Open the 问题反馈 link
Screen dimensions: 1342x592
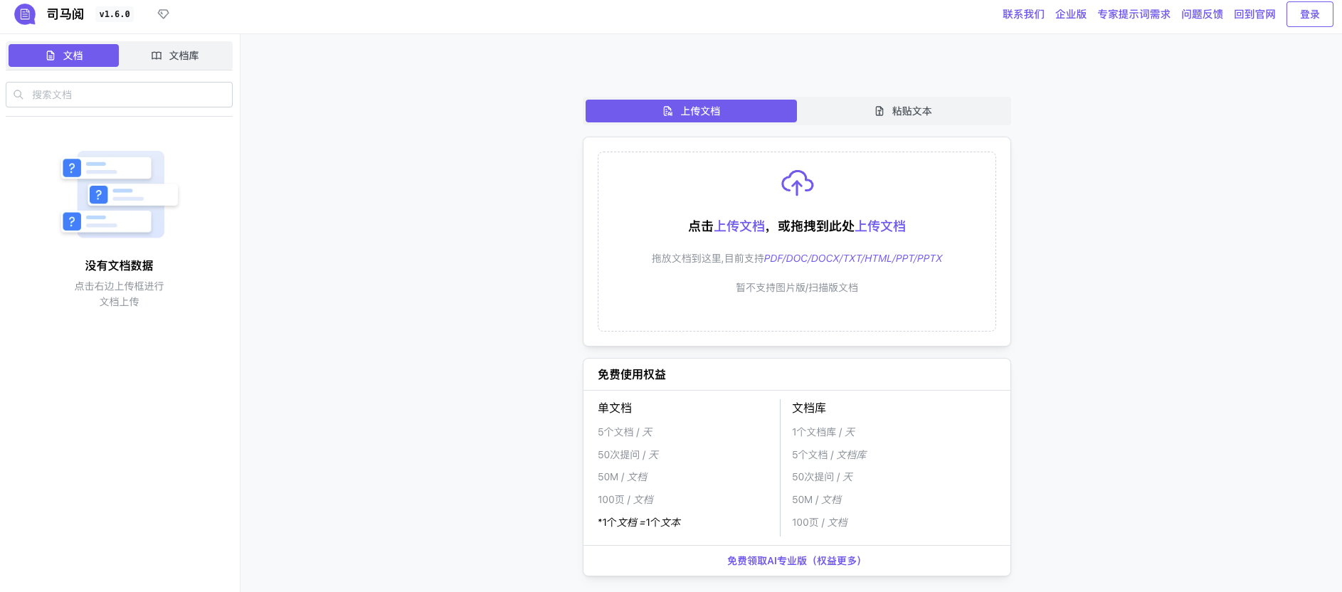click(1202, 14)
